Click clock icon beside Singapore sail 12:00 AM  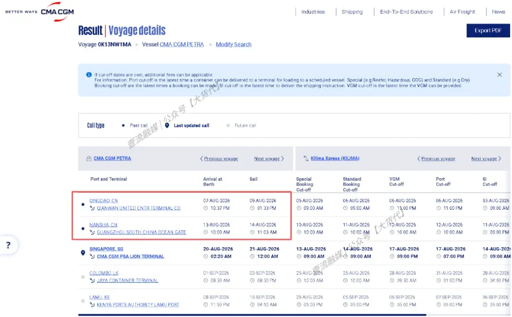pos(252,257)
